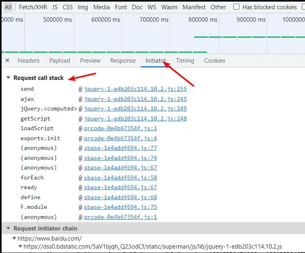Toggle the Has blocked cookies checkbox
Screen dimensions: 305x253
click(x=236, y=7)
